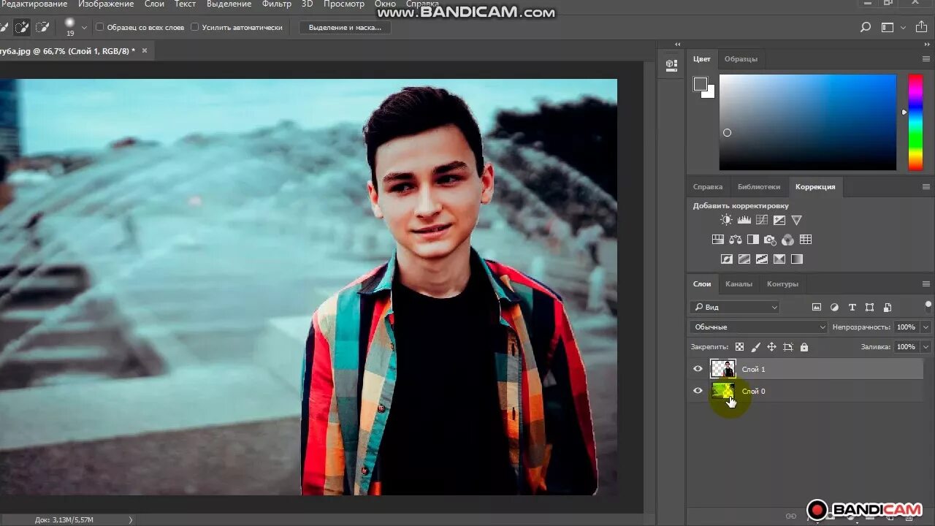Switch to the 'Библиотеки' tab
The height and width of the screenshot is (526, 935).
[759, 187]
